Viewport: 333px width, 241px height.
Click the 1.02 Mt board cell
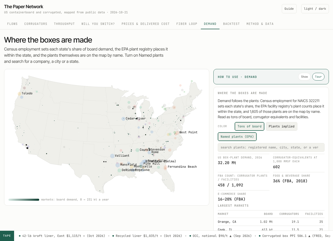pos(266,222)
